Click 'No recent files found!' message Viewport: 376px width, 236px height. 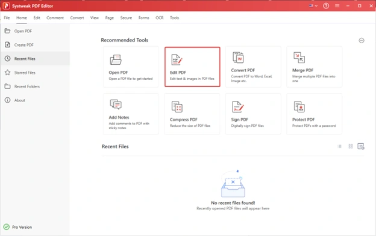point(233,203)
